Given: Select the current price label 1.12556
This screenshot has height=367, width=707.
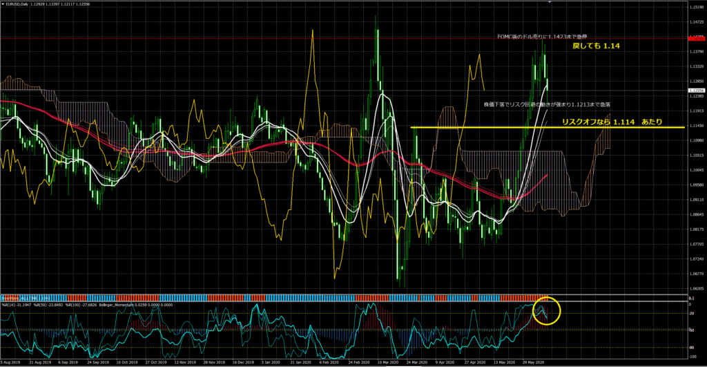Looking at the screenshot, I should 696,91.
